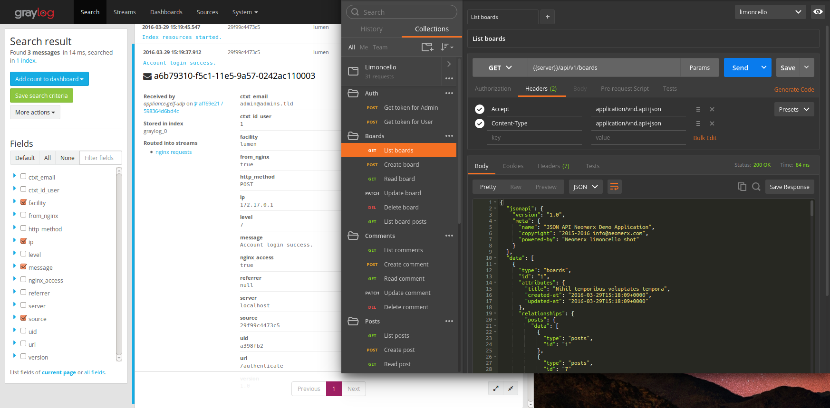Open the System menu dropdown
The image size is (830, 408).
[245, 12]
